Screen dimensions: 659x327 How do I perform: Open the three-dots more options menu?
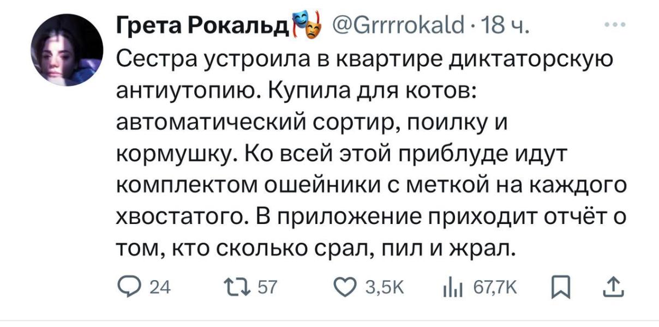click(616, 24)
